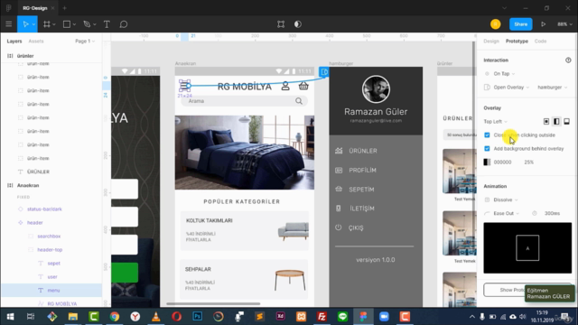Select the Move tool

25,24
